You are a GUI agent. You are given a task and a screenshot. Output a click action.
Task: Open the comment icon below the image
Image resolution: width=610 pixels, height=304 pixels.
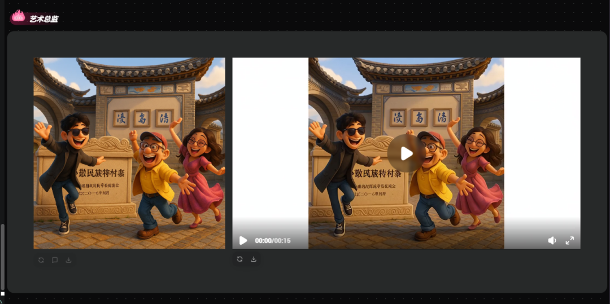55,260
